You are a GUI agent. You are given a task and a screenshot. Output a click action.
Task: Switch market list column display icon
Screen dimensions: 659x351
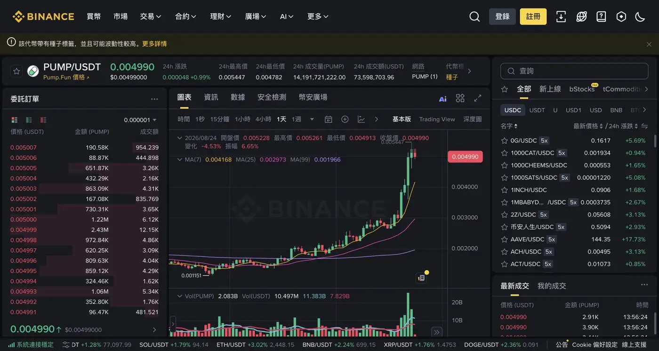click(644, 126)
